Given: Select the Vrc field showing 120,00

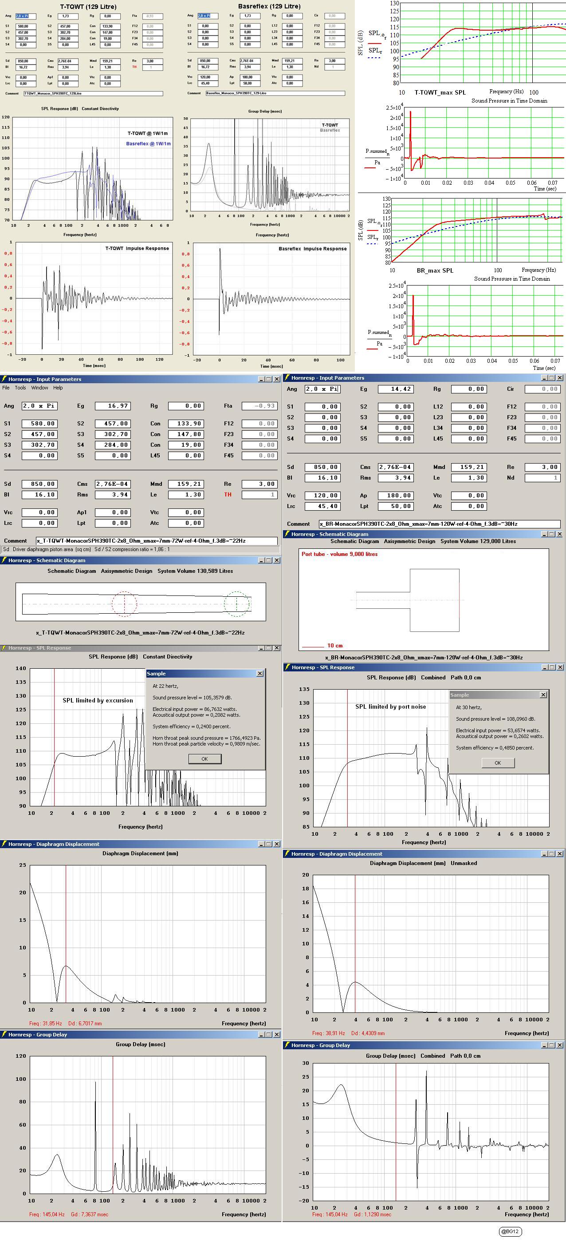Looking at the screenshot, I should pos(322,496).
